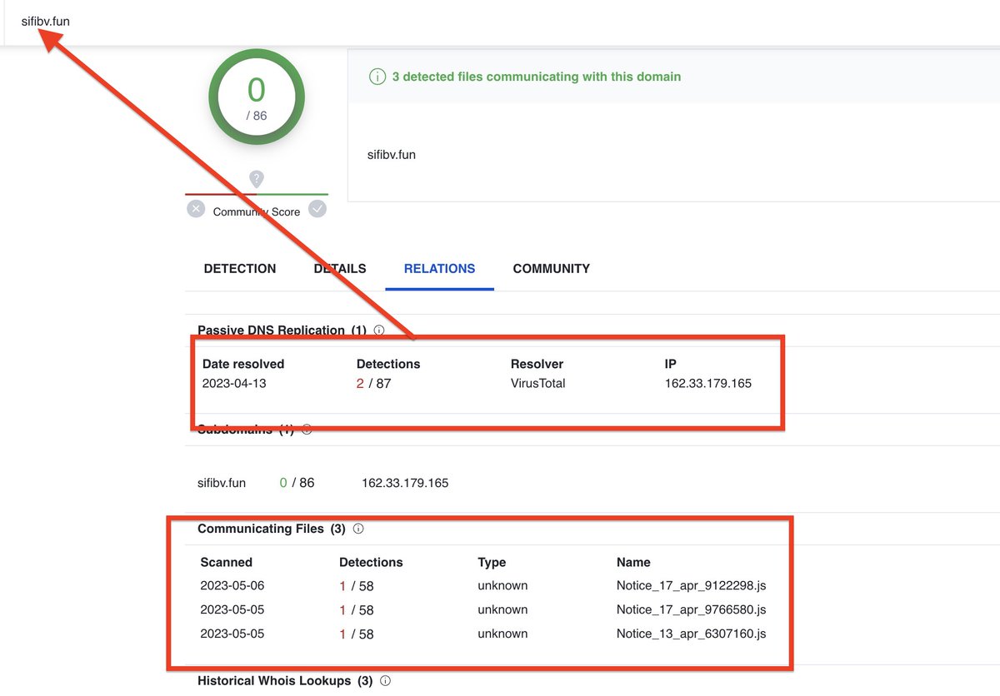1000x696 pixels.
Task: Select the COMMUNITY tab
Action: point(551,269)
